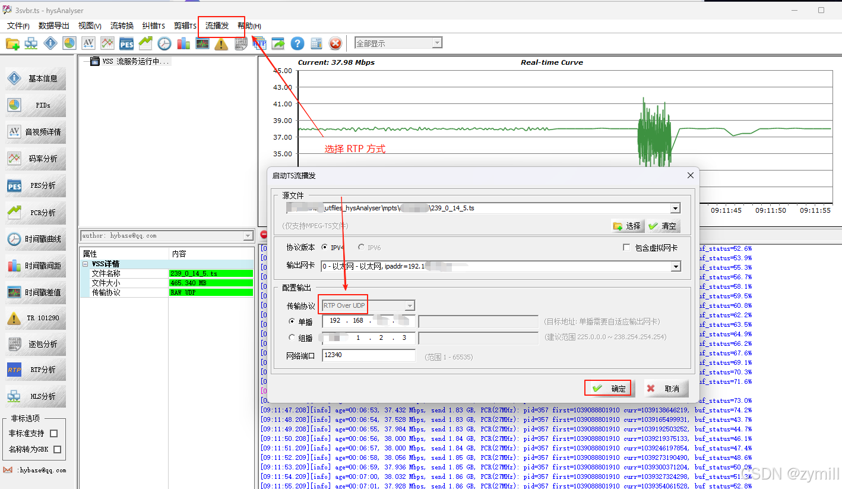Open the 剪辑TS menu
Viewport: 842px width, 489px height.
tap(185, 26)
